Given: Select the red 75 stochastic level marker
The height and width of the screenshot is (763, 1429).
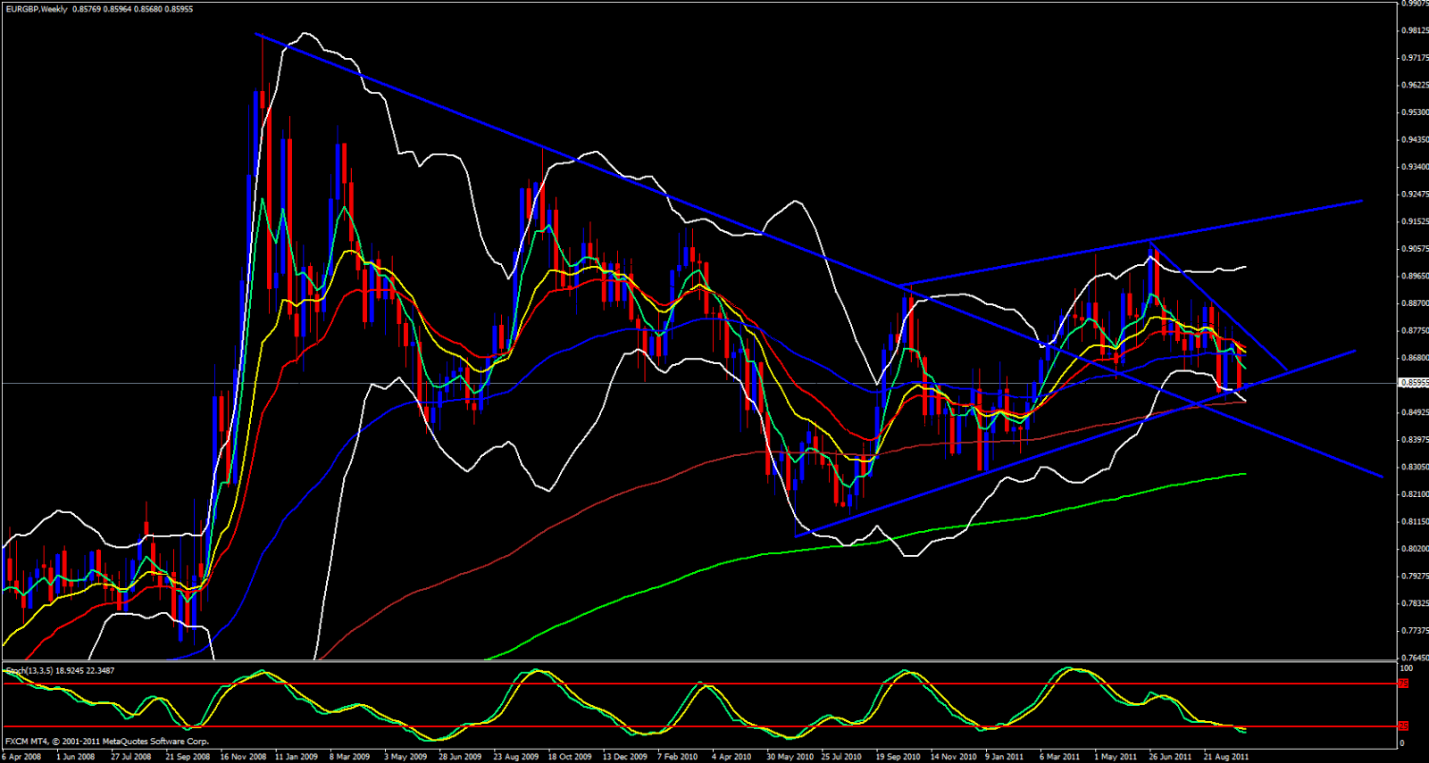Looking at the screenshot, I should [x=1403, y=684].
